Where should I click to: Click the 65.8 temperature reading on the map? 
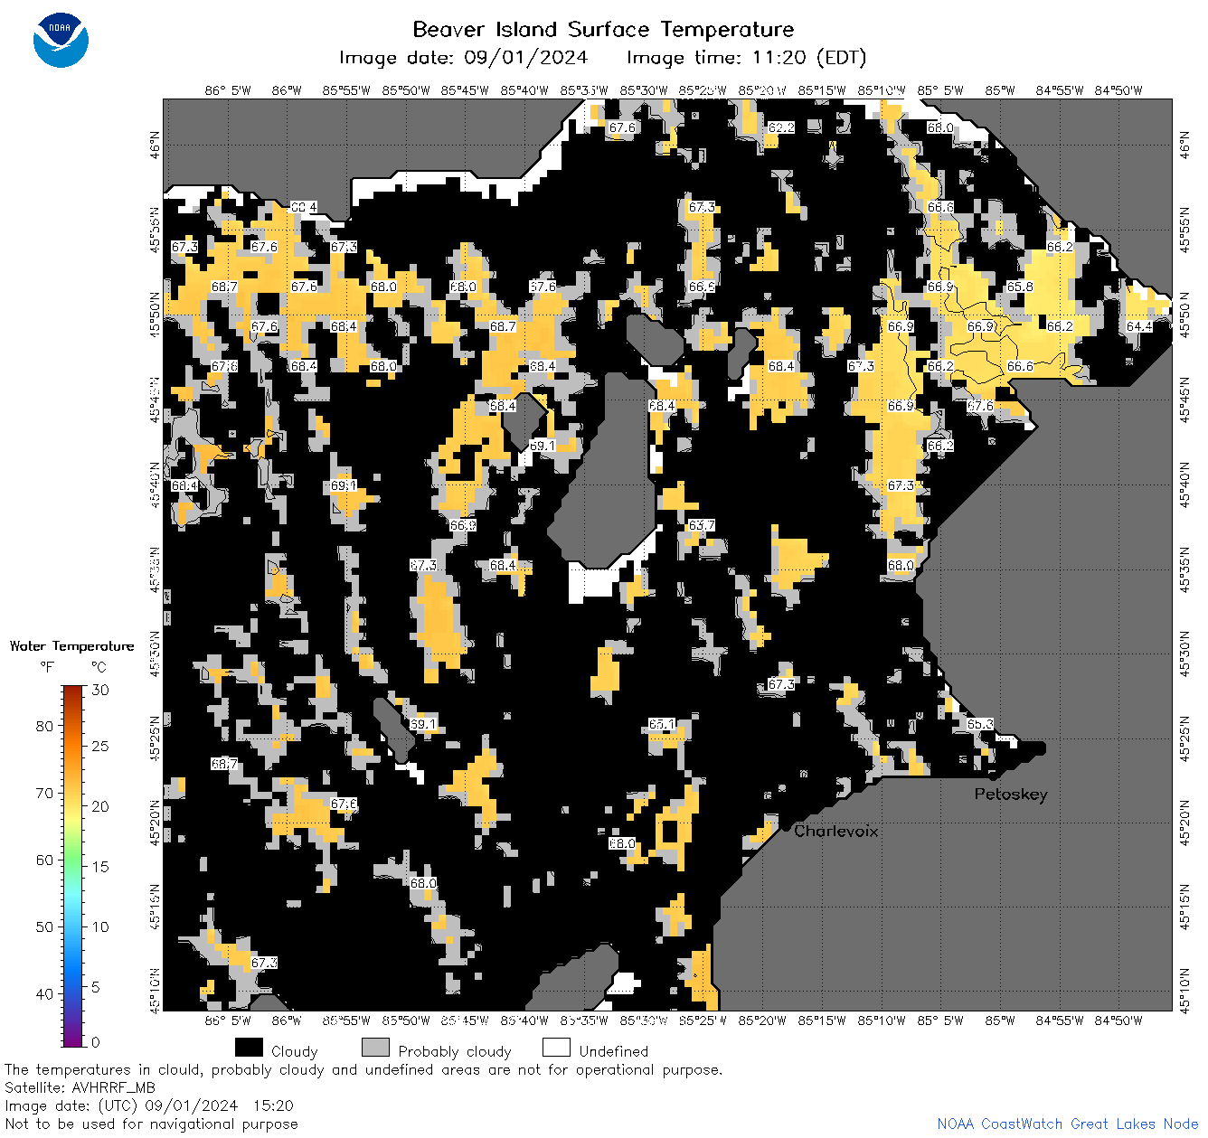(x=1020, y=287)
